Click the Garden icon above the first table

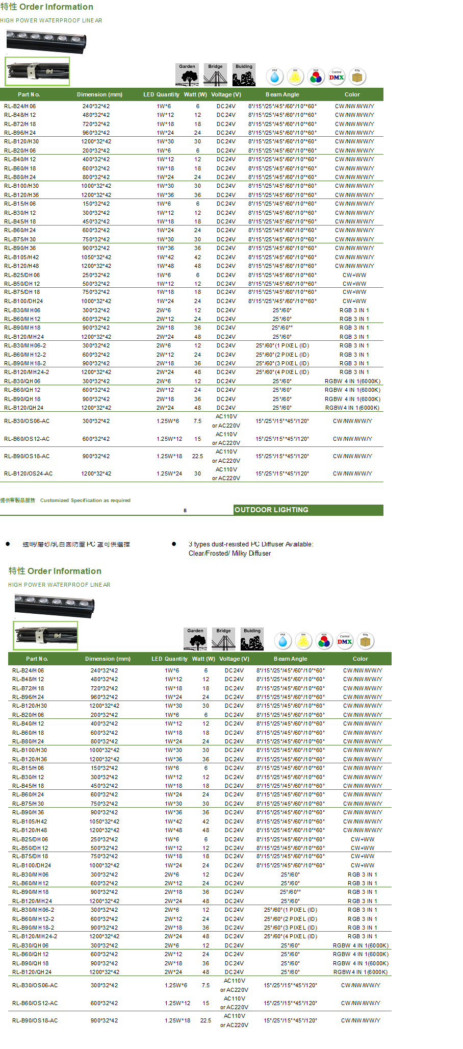(187, 75)
